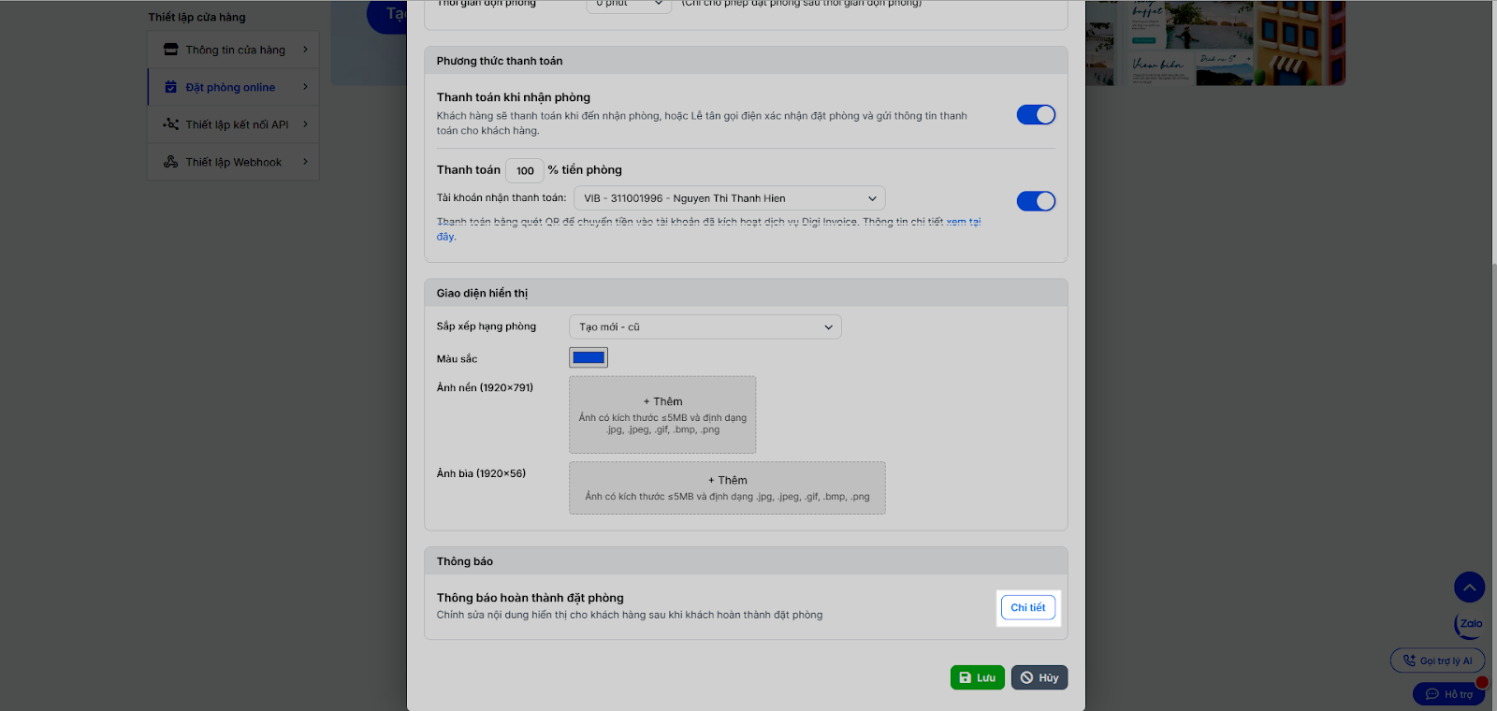The width and height of the screenshot is (1497, 711).
Task: Click the Chi tiết button
Action: coord(1027,608)
